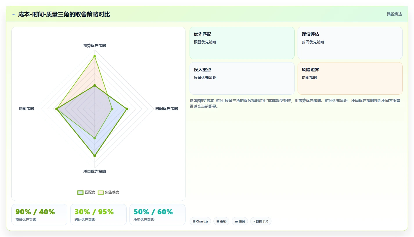Image resolution: width=414 pixels, height=237 pixels.
Task: Click the header icon beside the chart title
Action: [14, 15]
